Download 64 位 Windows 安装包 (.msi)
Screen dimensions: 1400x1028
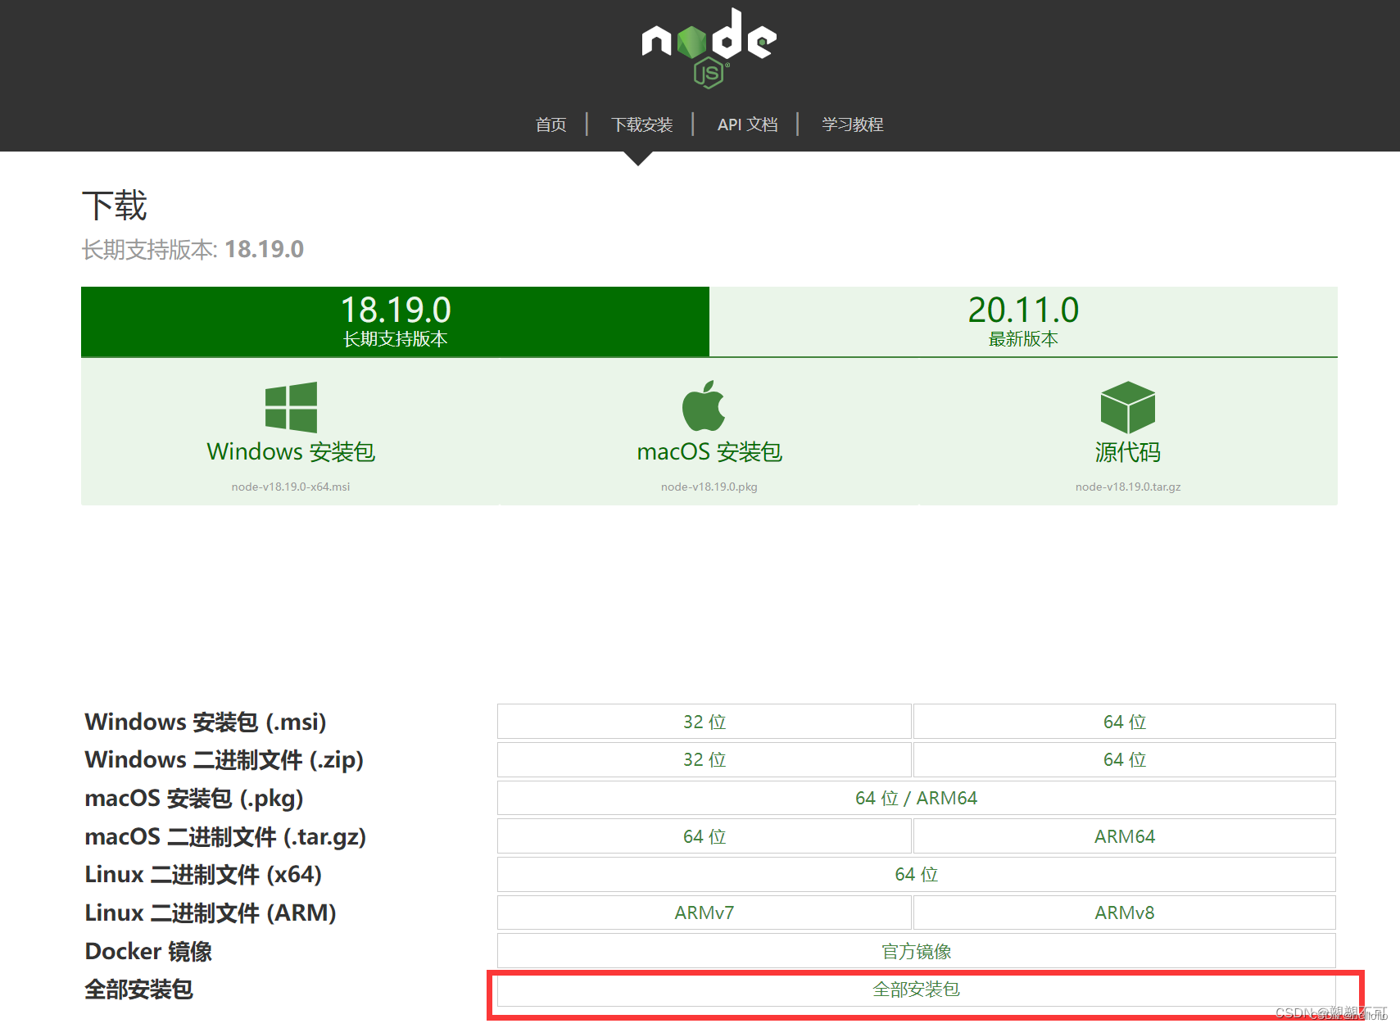coord(1125,722)
